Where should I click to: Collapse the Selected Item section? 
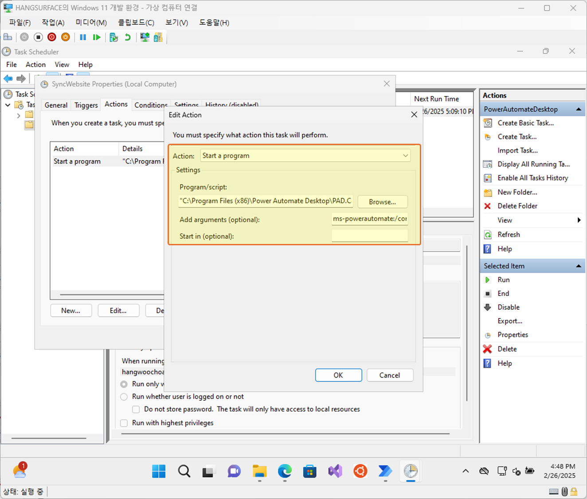click(579, 266)
